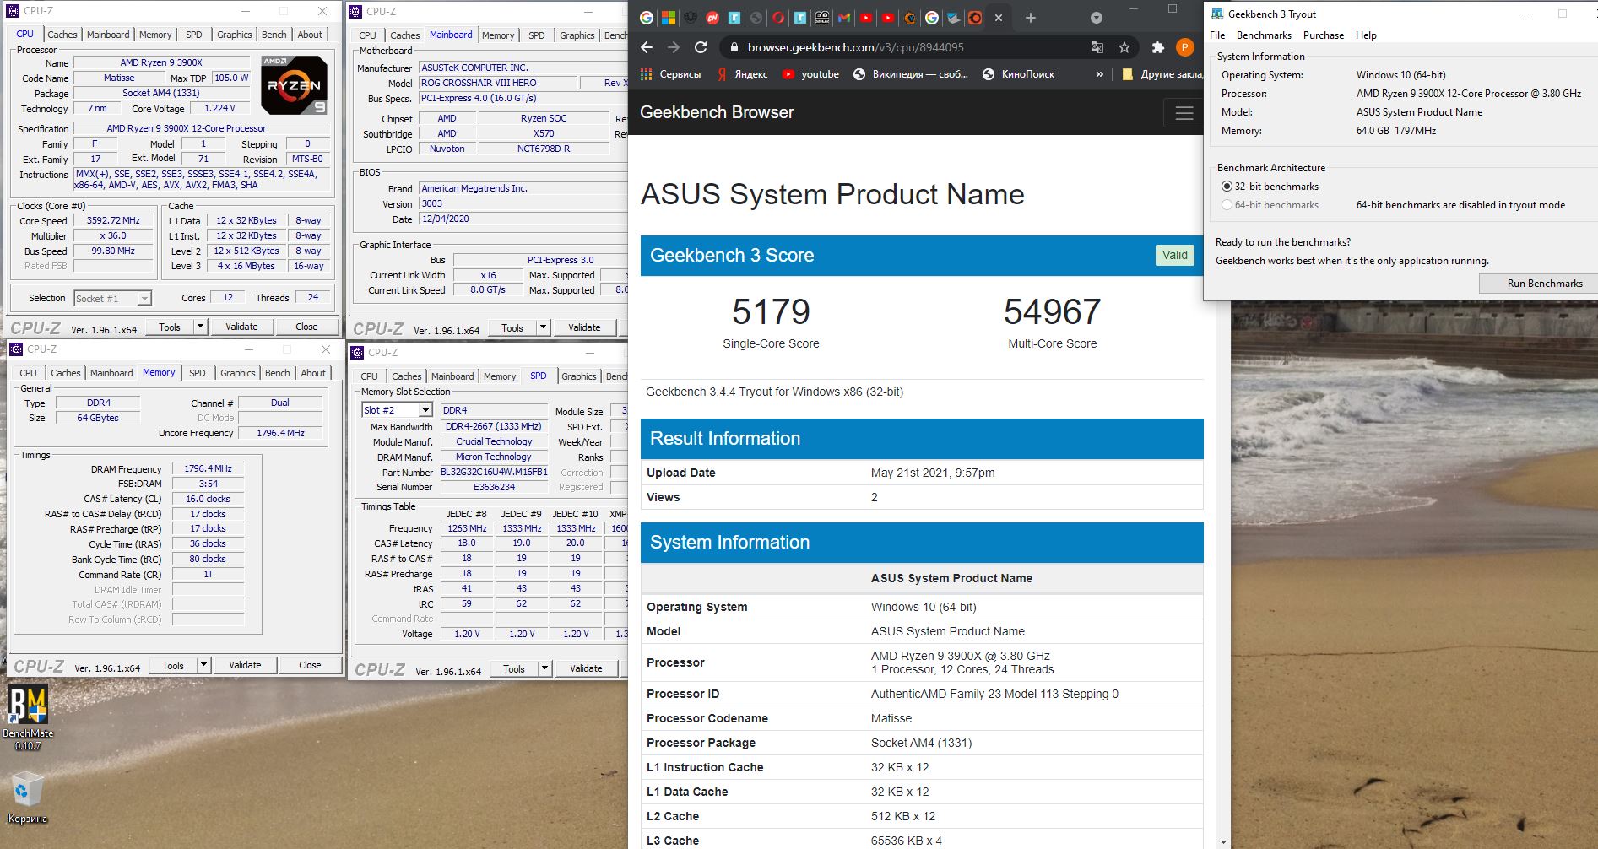Screen dimensions: 1598x849
Task: Expand Tools arrow in CPU-Z SPD window
Action: [544, 668]
